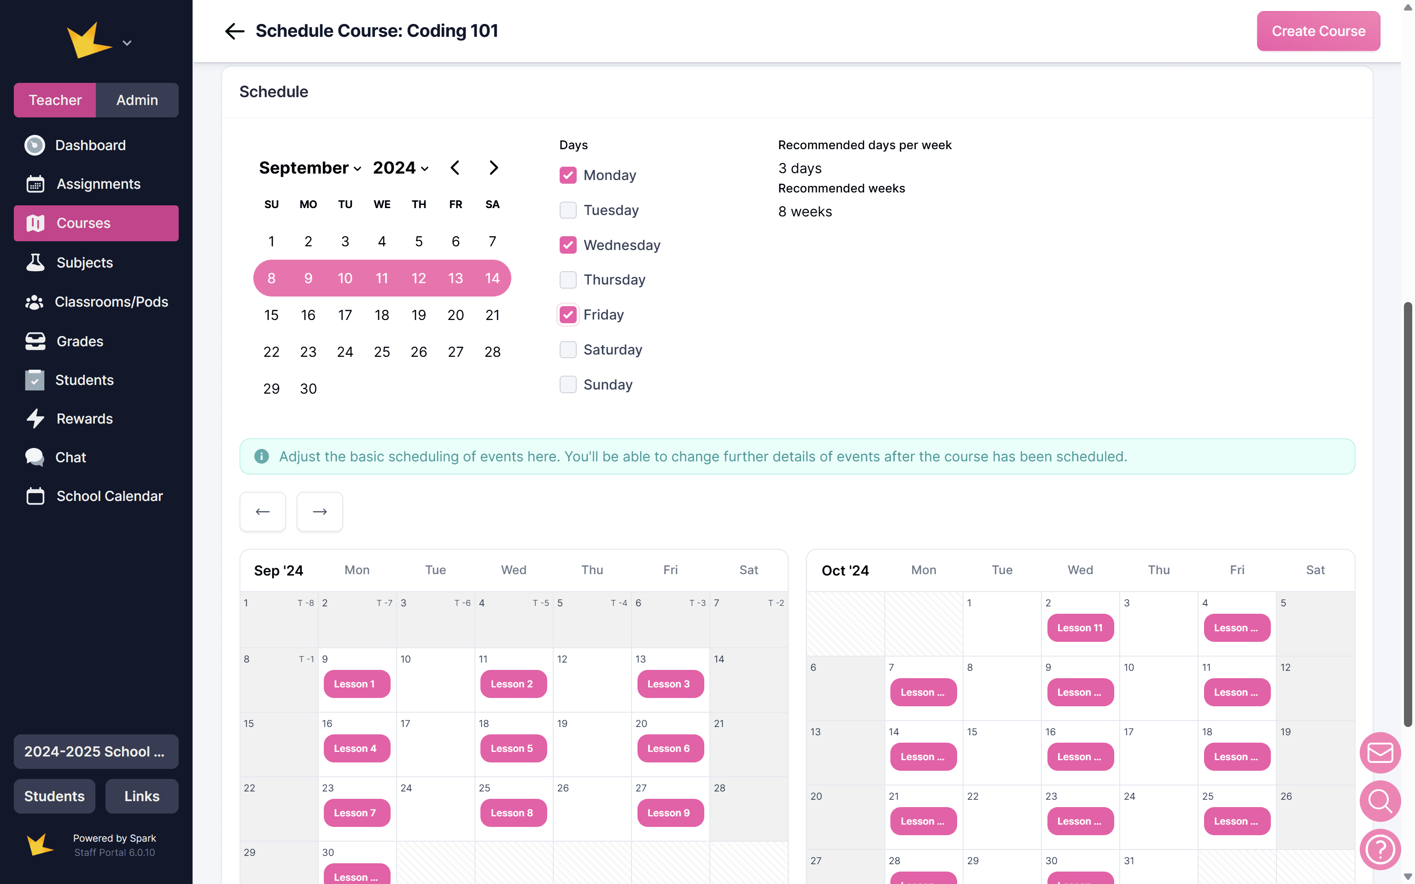This screenshot has width=1415, height=884.
Task: Expand the logo dropdown chevron
Action: pos(127,43)
